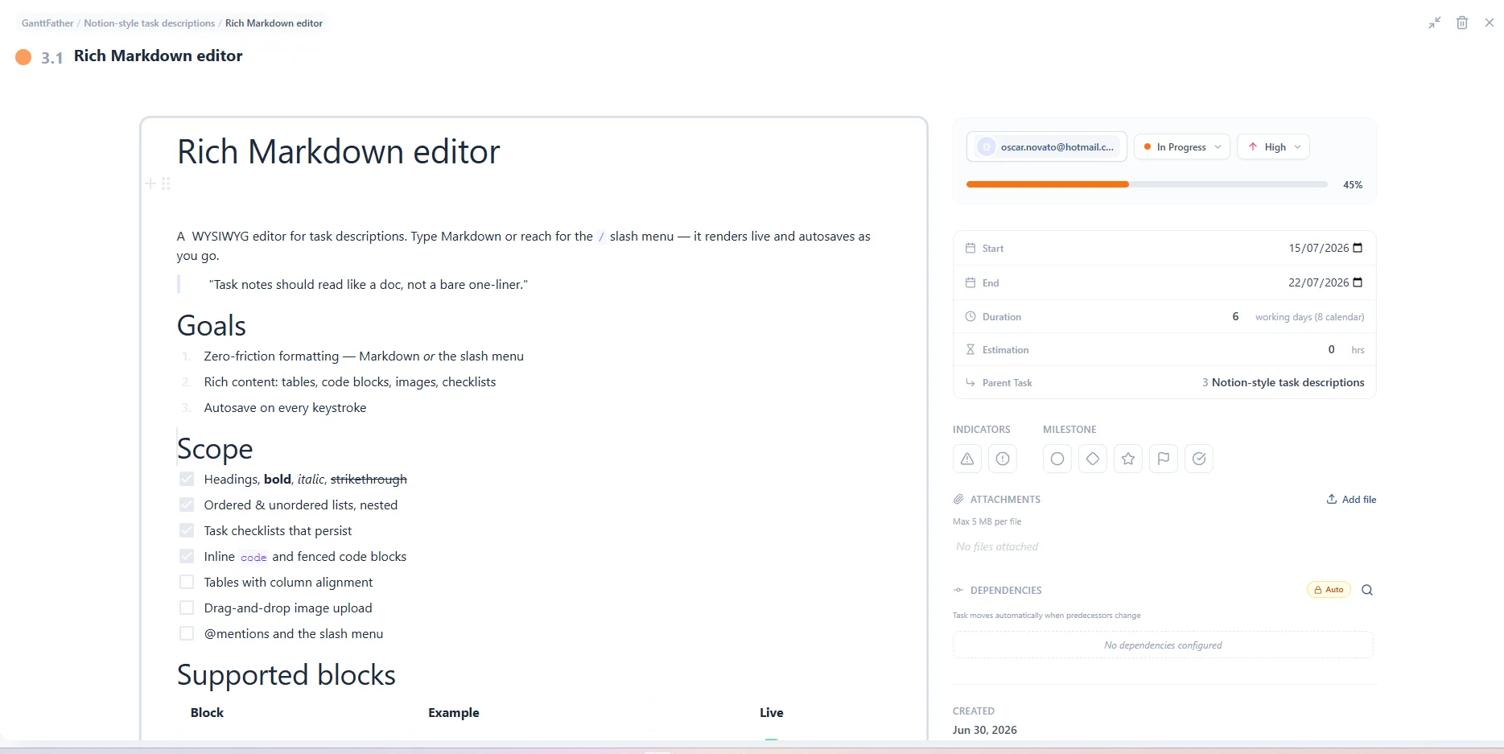Click the inline 'code' snippet in Scope

[x=253, y=557]
